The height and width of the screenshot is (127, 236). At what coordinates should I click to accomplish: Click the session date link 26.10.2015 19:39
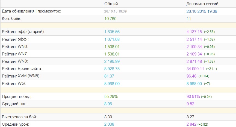pos(202,11)
